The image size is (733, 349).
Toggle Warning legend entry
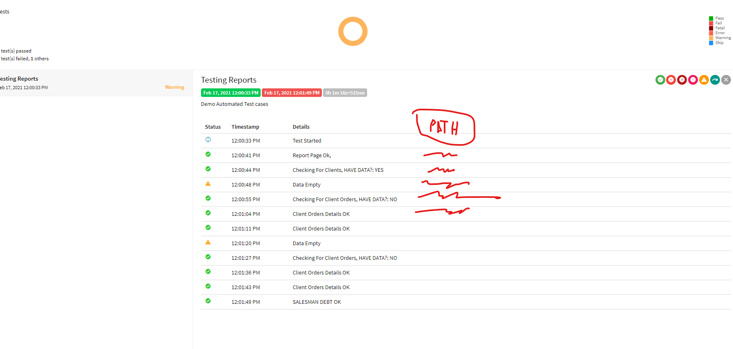[x=720, y=38]
